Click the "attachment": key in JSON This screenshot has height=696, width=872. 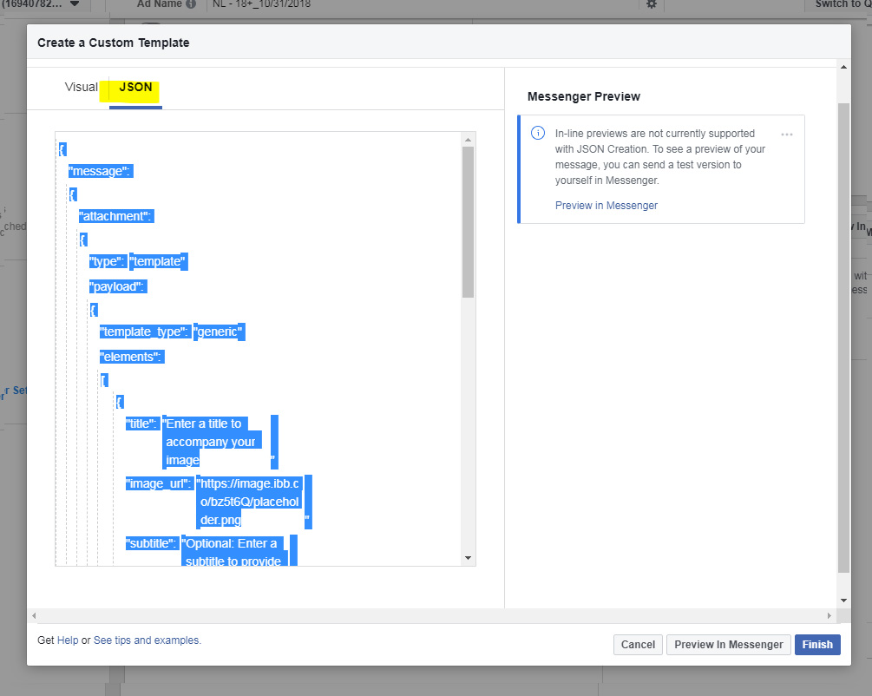[x=115, y=216]
